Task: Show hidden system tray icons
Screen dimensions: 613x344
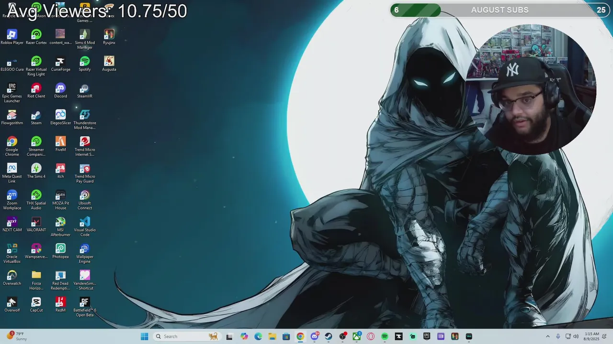Action: [x=548, y=336]
